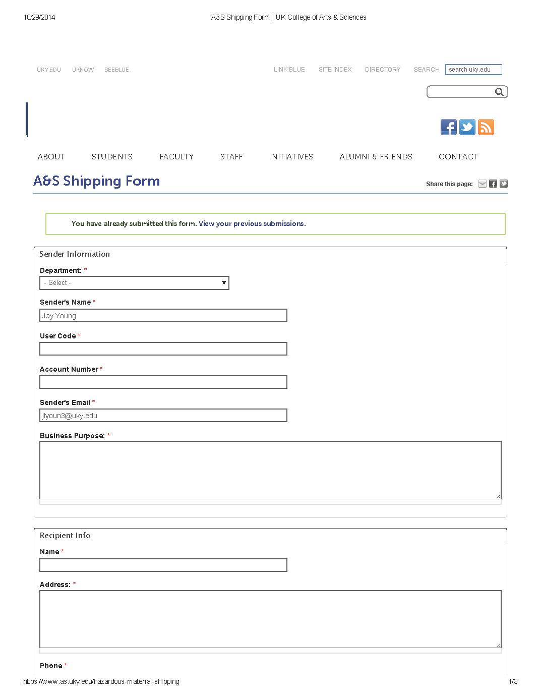
Task: Share this page on Facebook
Action: (493, 184)
